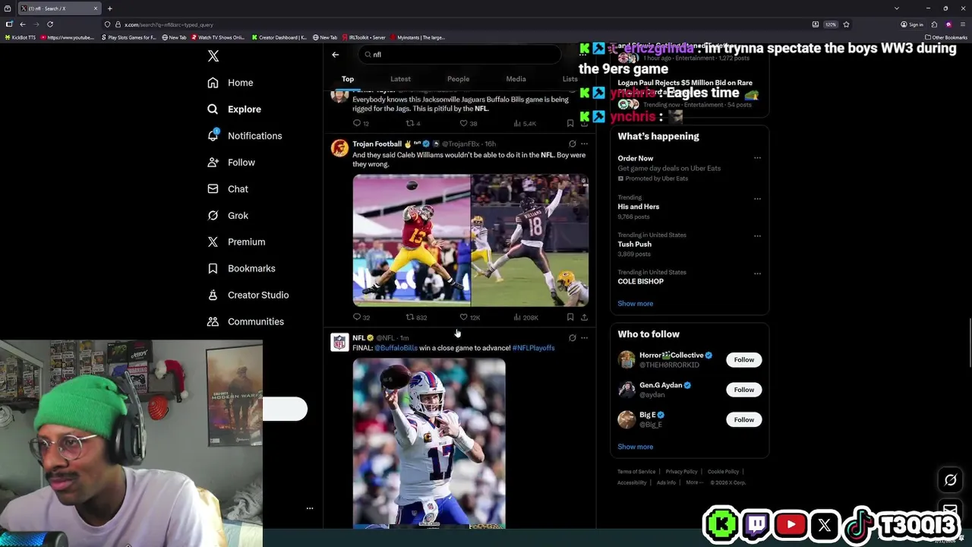Click the Grok icon in sidebar
Image resolution: width=972 pixels, height=547 pixels.
pyautogui.click(x=213, y=216)
